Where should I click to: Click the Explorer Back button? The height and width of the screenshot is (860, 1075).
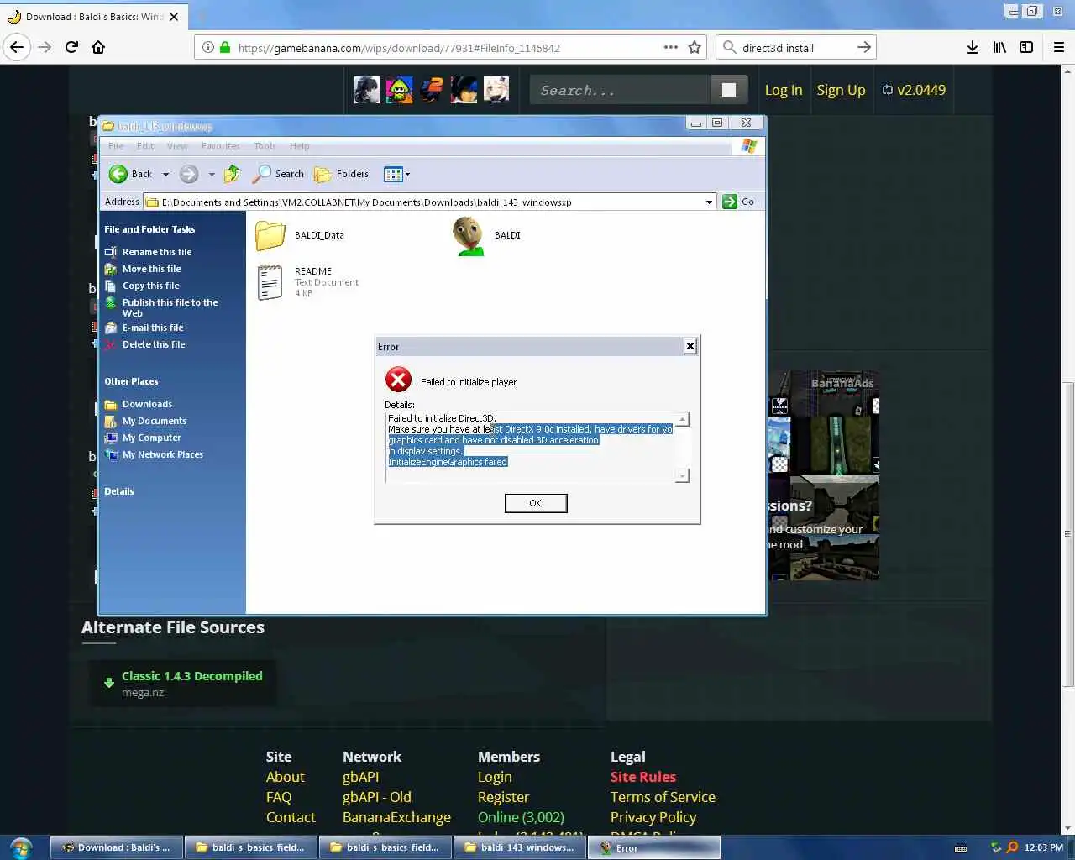[131, 174]
